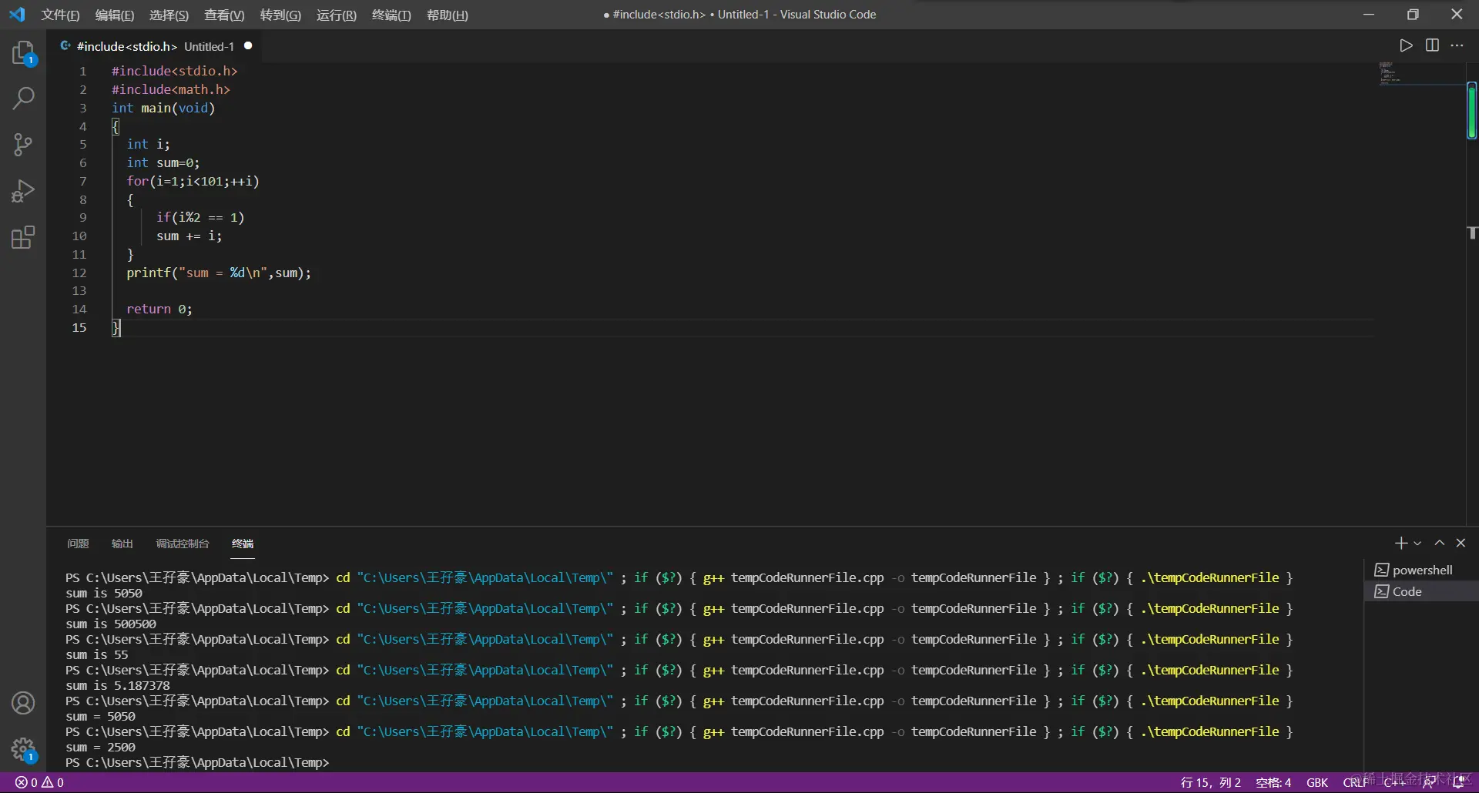1479x793 pixels.
Task: Split the editor to the right
Action: (1432, 45)
